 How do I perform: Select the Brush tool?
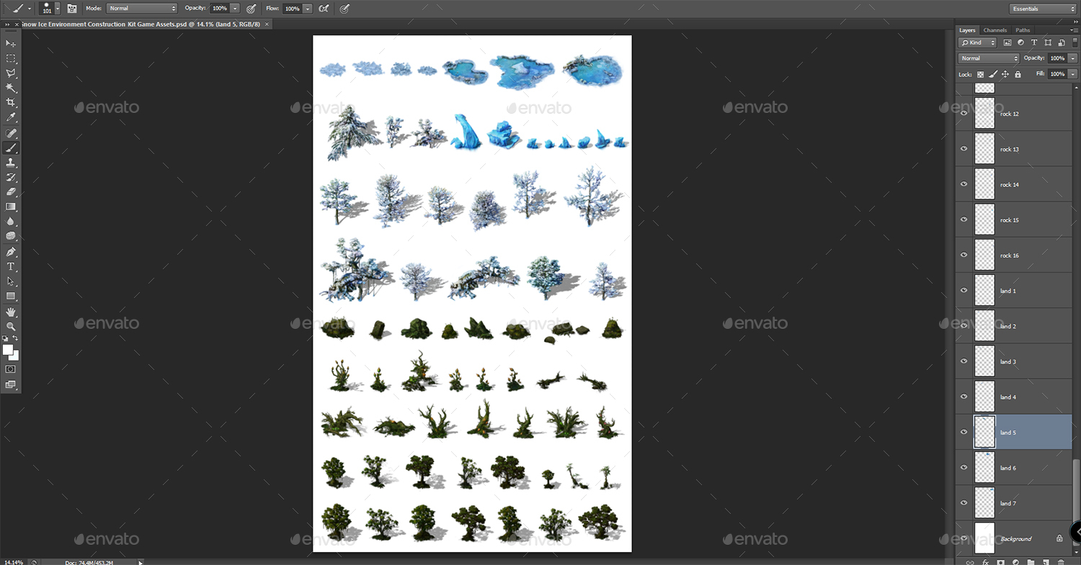(10, 148)
